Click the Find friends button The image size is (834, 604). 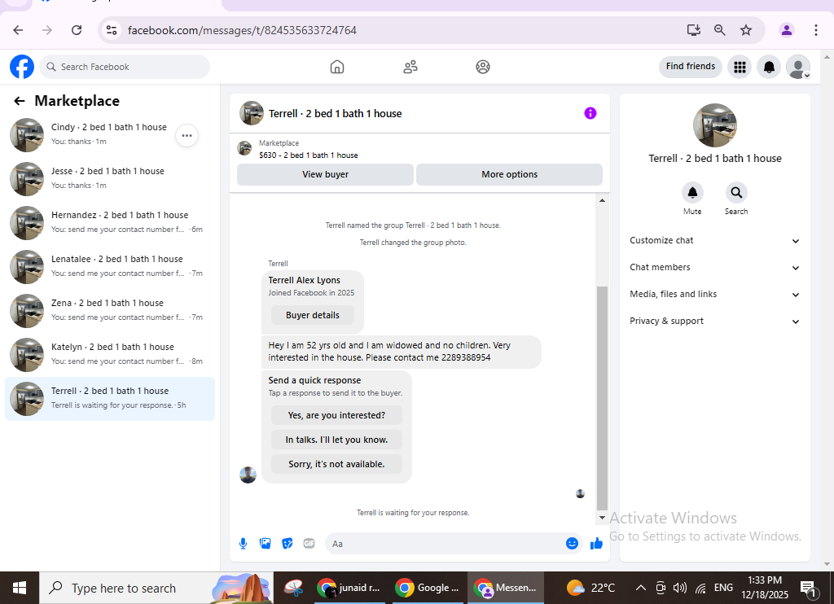(x=690, y=67)
